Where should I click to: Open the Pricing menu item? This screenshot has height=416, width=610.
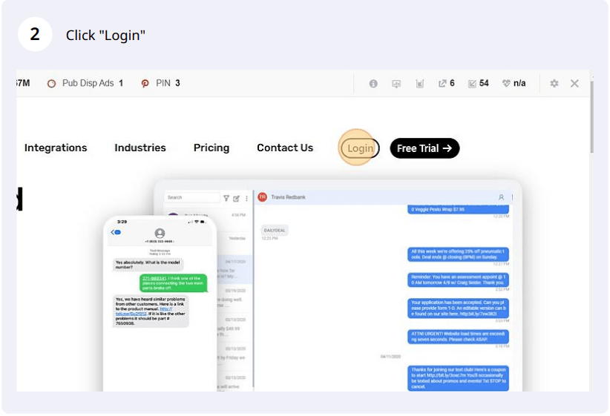tap(211, 148)
